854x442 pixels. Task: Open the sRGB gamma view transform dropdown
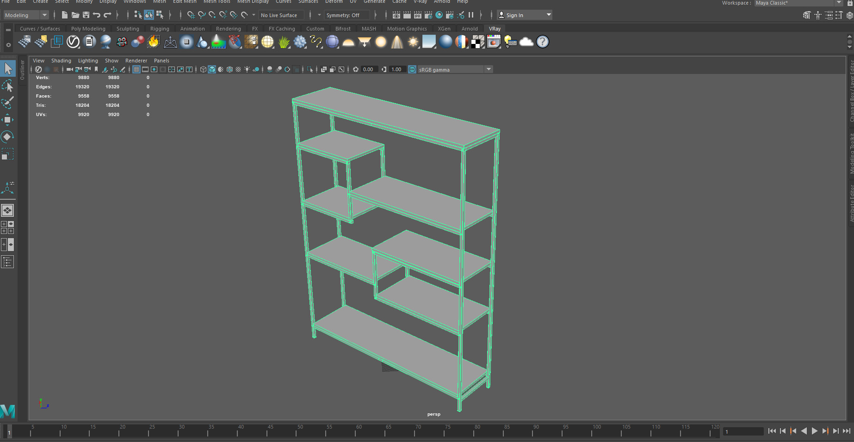tap(455, 69)
